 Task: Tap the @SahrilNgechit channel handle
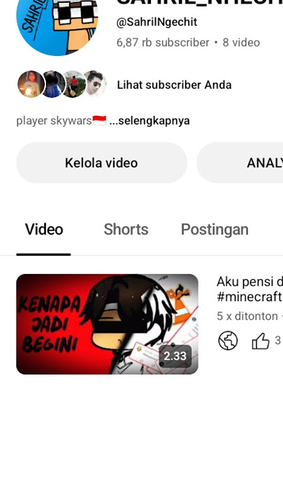pos(157,22)
